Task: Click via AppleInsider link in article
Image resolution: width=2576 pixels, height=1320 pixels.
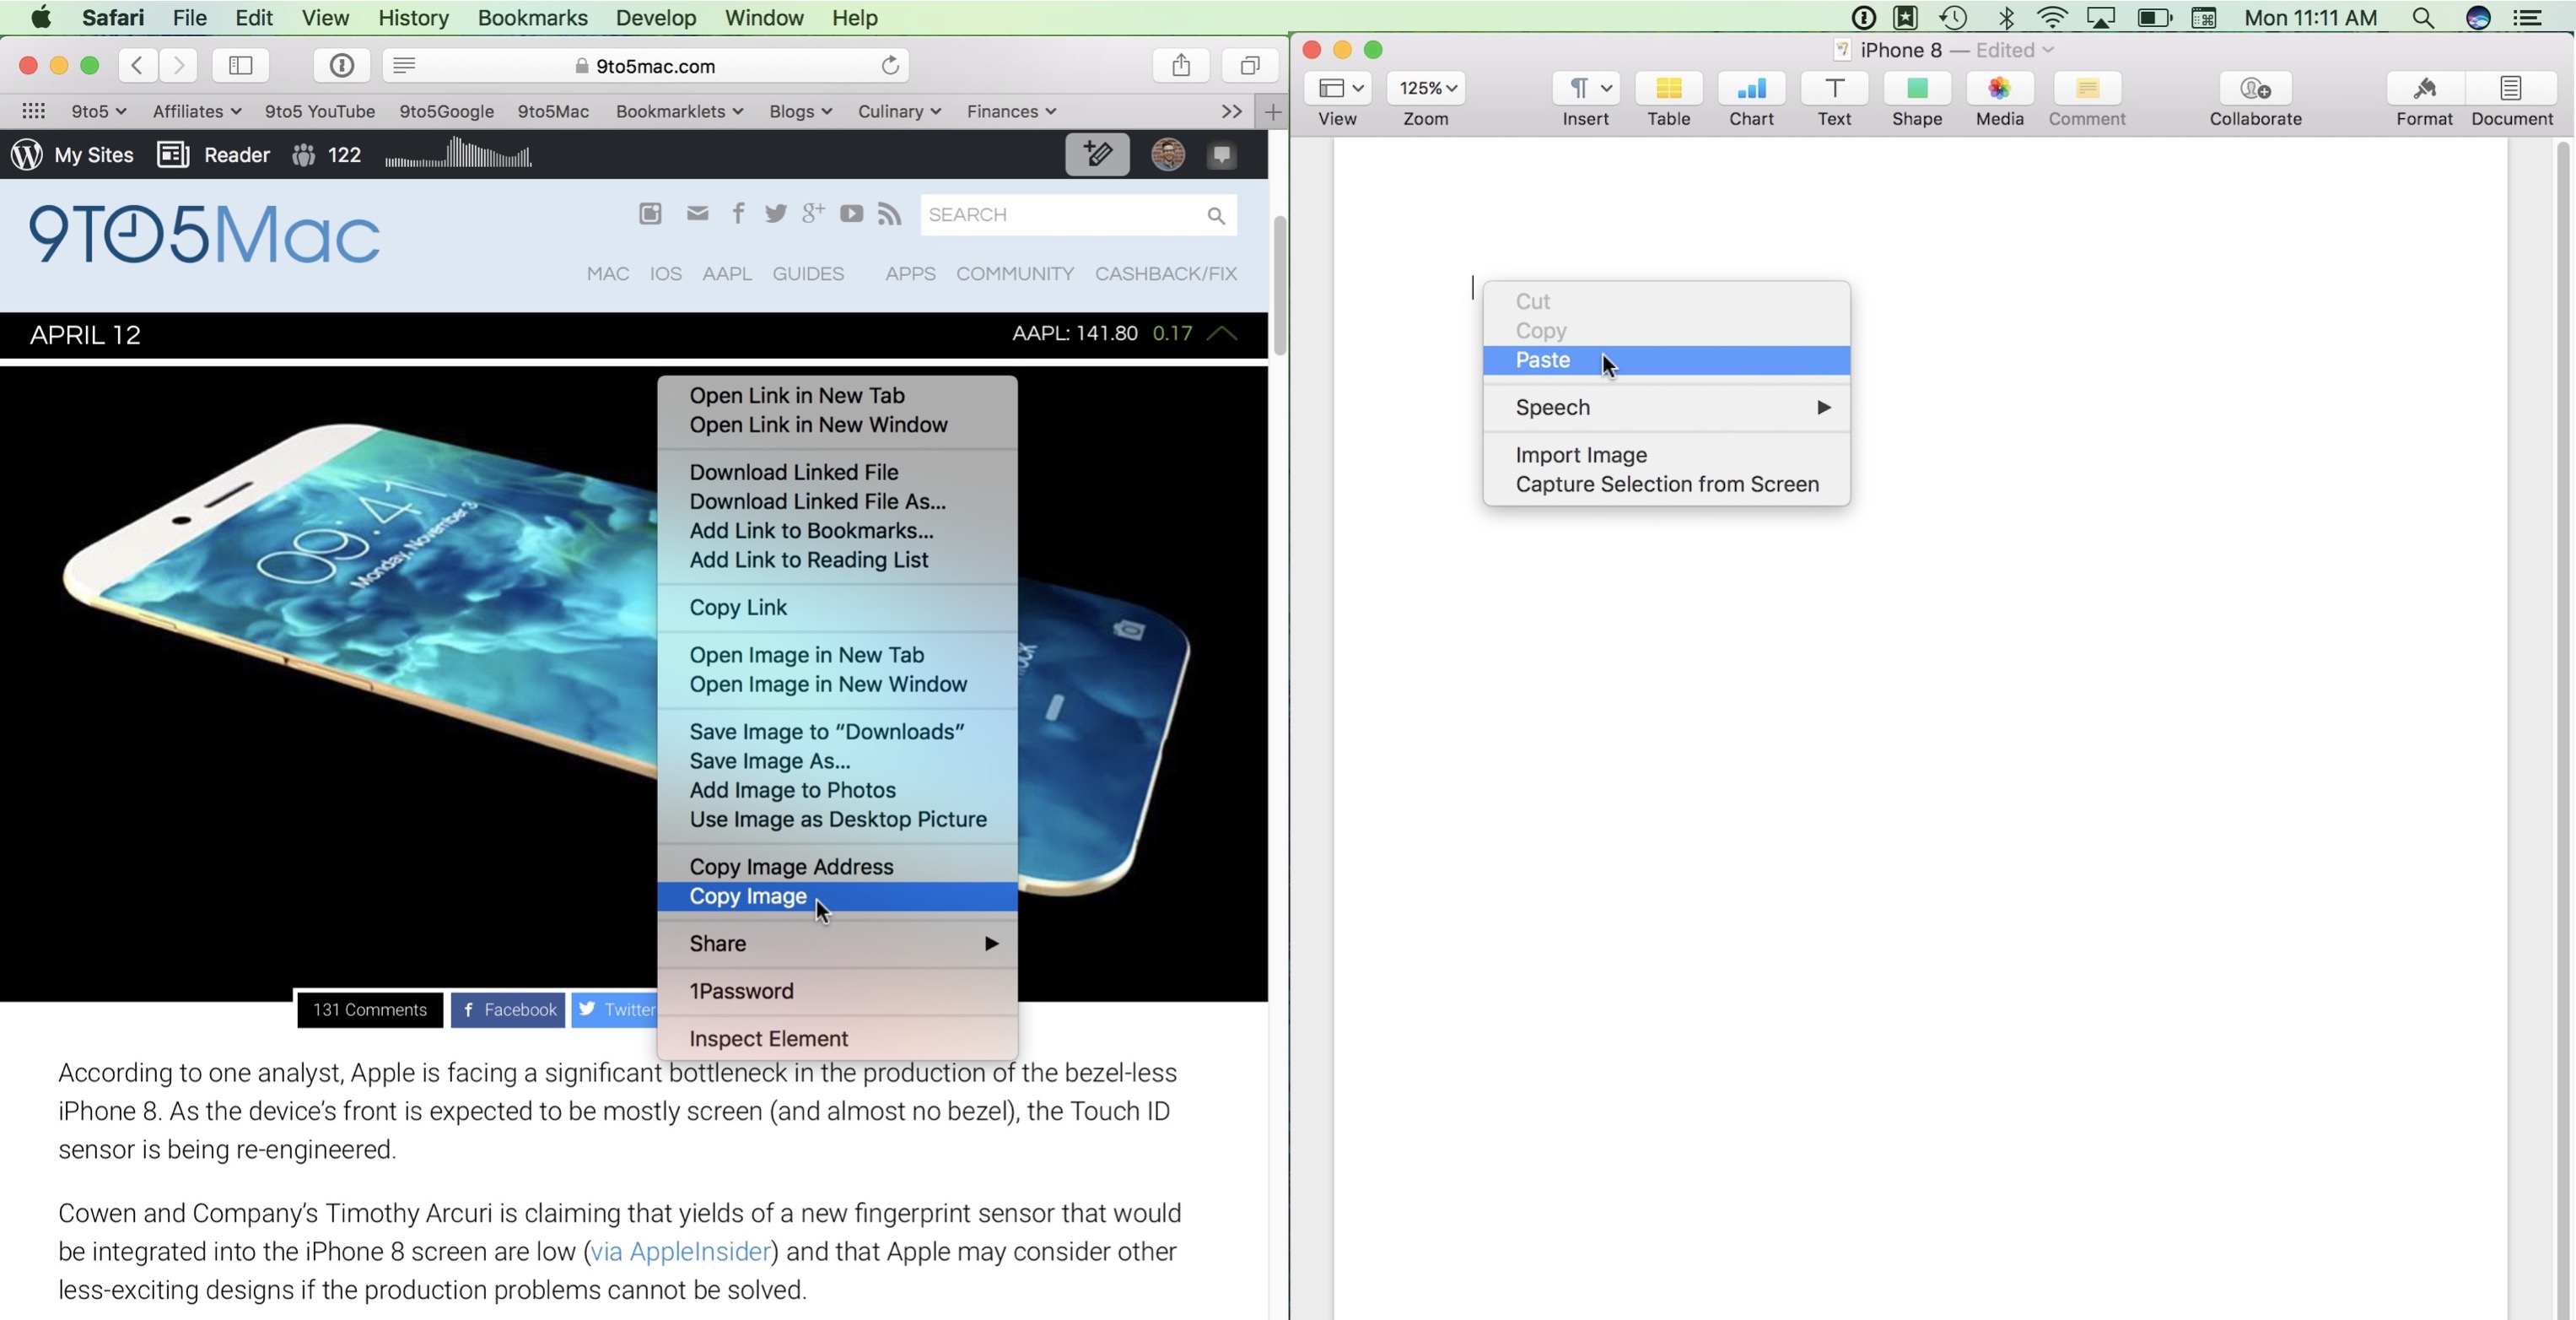Action: 680,1251
